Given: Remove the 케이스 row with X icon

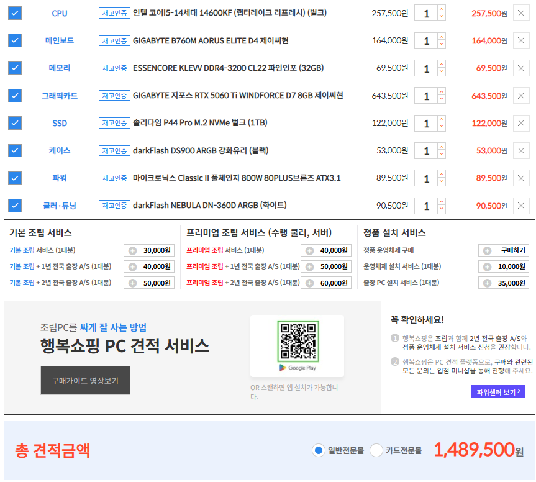Looking at the screenshot, I should (521, 151).
